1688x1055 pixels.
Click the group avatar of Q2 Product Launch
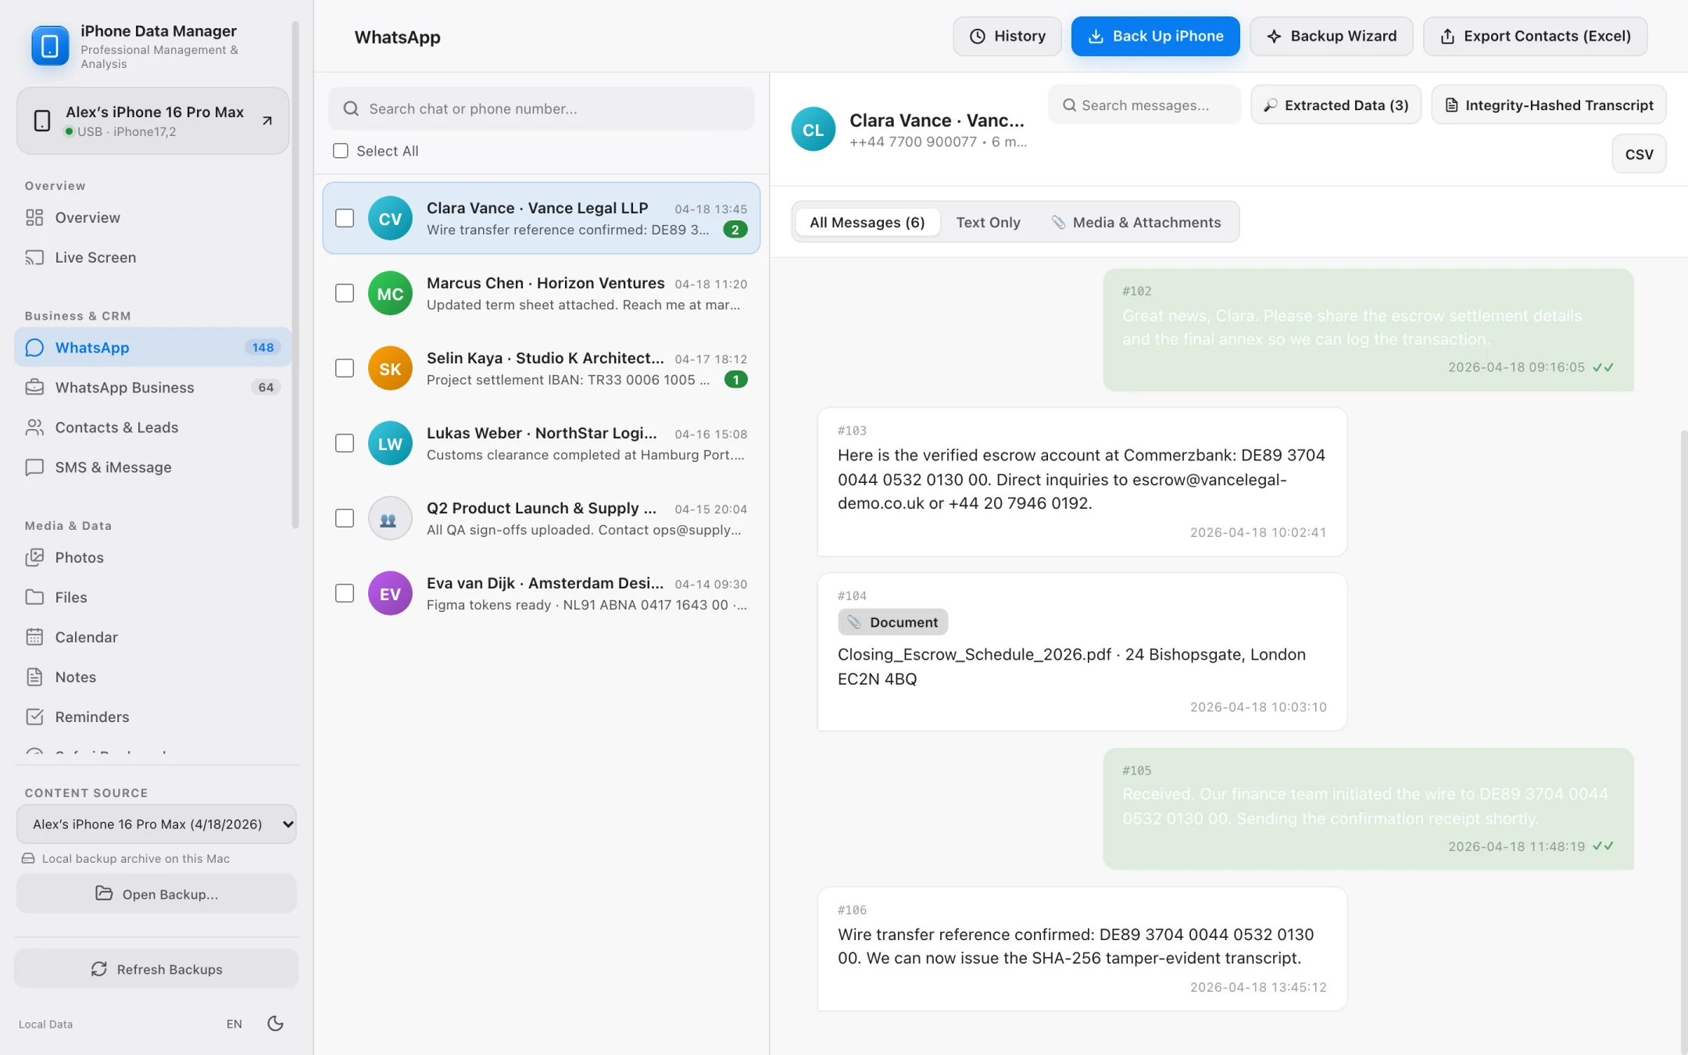click(390, 518)
